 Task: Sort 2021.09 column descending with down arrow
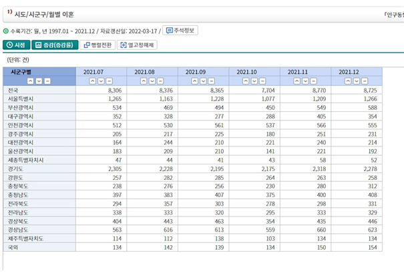[203, 81]
